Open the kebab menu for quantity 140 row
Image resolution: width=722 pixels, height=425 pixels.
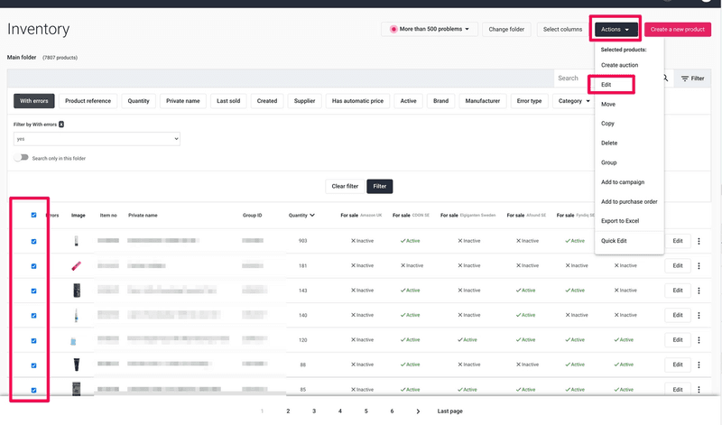(699, 316)
